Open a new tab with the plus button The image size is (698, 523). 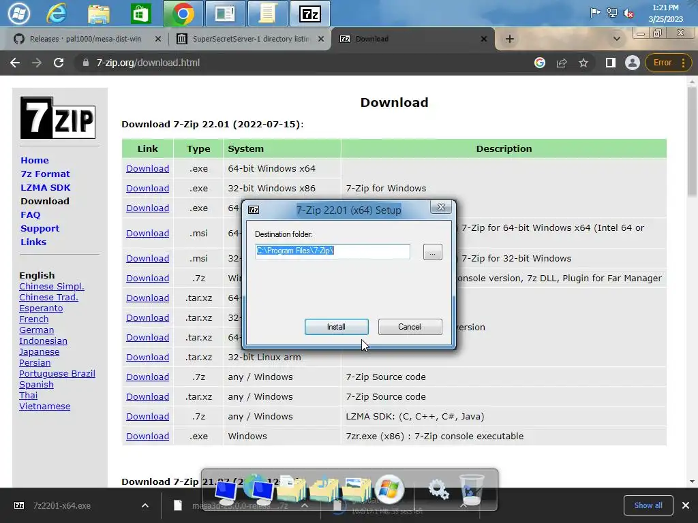510,39
